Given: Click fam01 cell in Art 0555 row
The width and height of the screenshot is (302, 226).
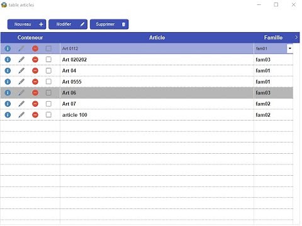Looking at the screenshot, I should pos(274,82).
